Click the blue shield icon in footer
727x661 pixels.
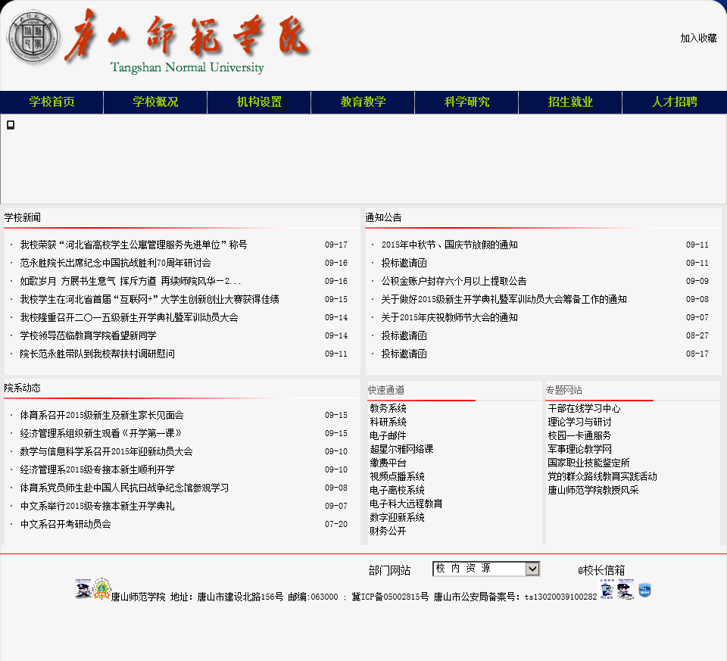pyautogui.click(x=645, y=590)
